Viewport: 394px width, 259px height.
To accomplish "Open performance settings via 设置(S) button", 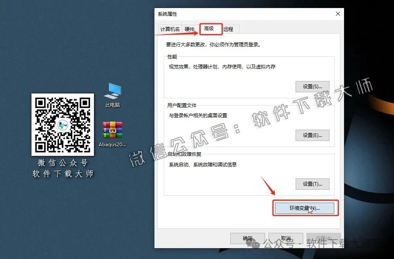I will click(312, 86).
